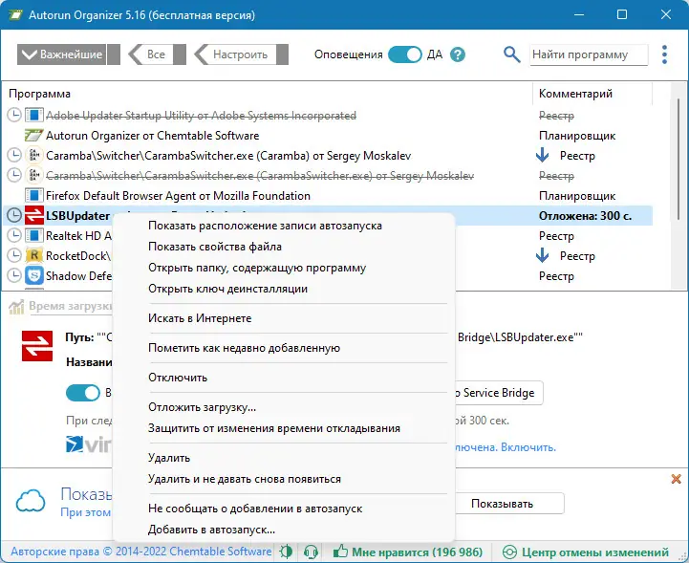Click the blue down arrow on RocketDock row

pyautogui.click(x=543, y=255)
